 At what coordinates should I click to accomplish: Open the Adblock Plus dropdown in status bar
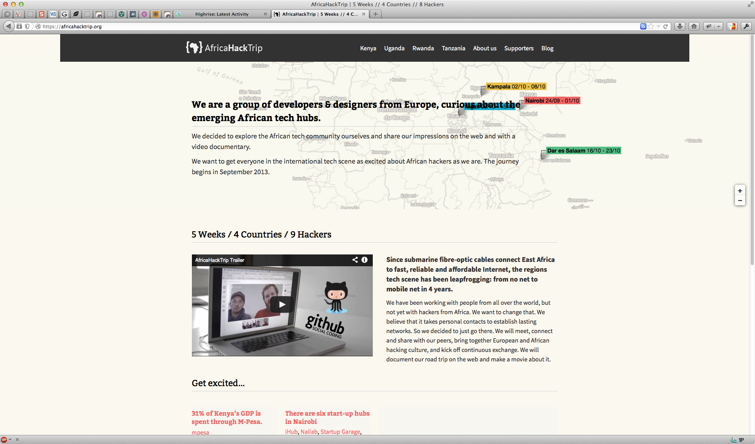click(10, 440)
